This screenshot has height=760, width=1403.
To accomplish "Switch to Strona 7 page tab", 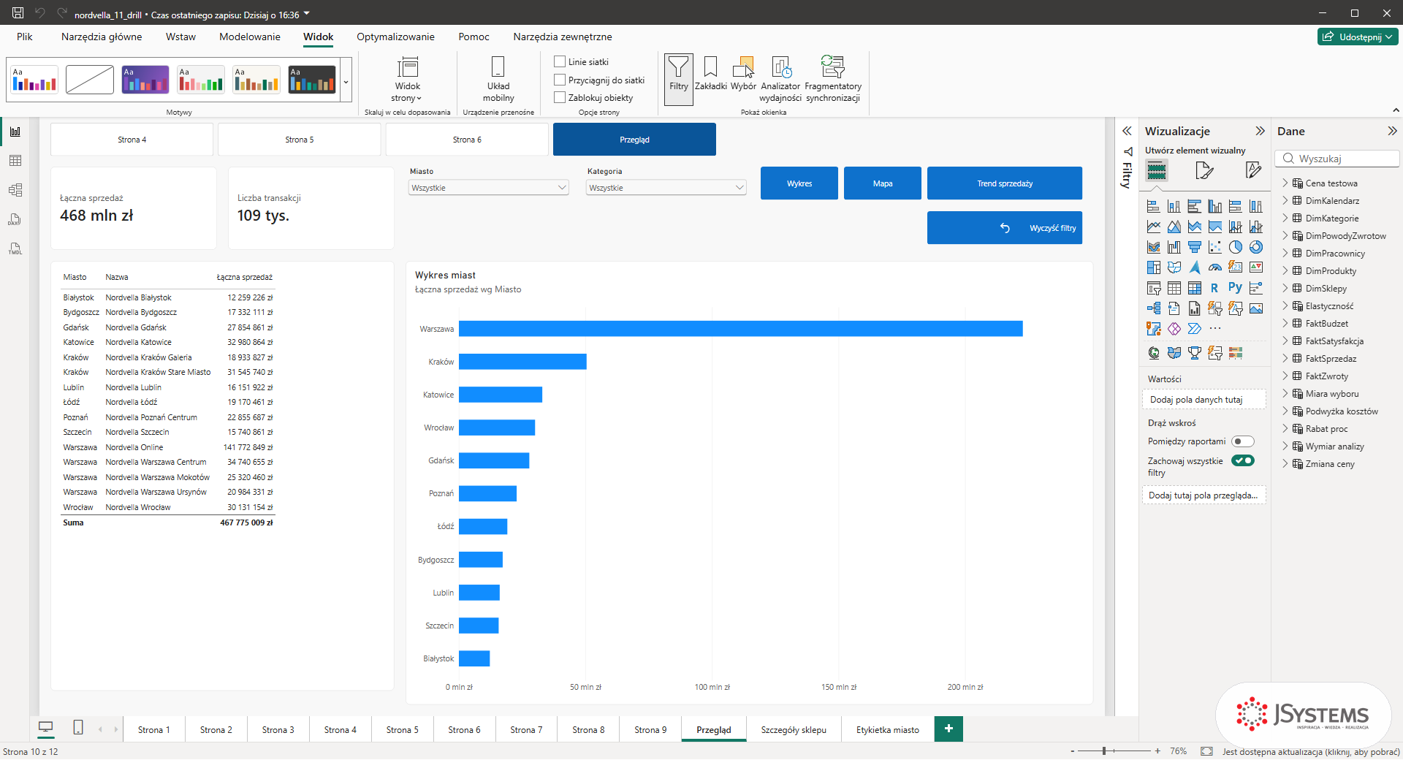I will pos(526,729).
